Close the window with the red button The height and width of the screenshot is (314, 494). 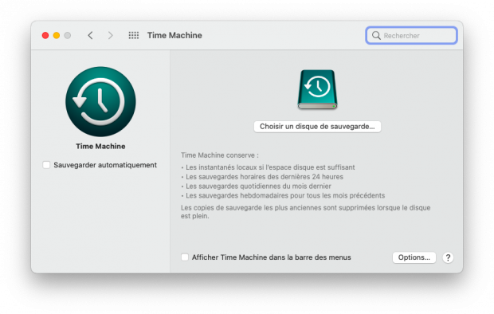[x=45, y=35]
